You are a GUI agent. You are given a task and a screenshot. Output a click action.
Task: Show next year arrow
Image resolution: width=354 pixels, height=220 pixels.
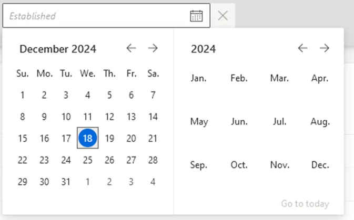point(325,48)
